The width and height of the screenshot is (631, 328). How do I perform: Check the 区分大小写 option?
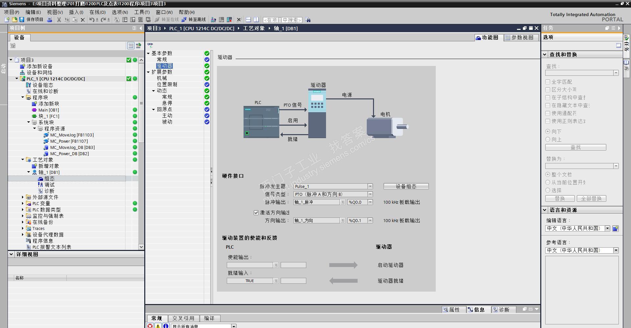click(548, 90)
